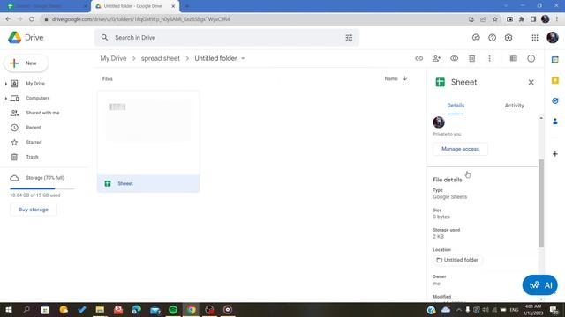
Task: Open Shared with me
Action: coord(42,113)
